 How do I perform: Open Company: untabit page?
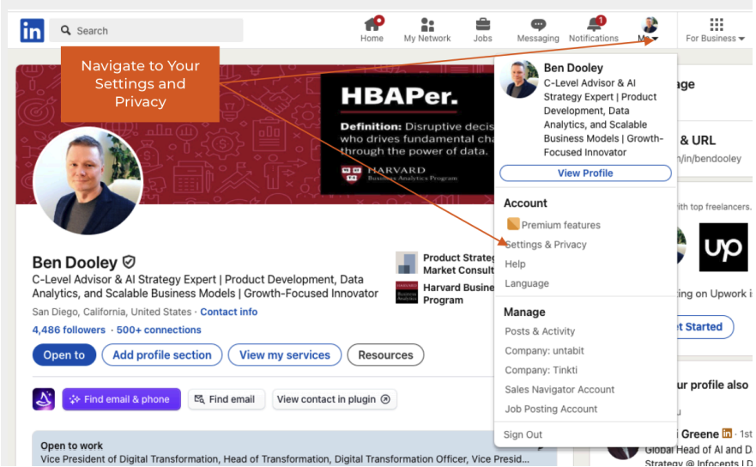tap(544, 351)
